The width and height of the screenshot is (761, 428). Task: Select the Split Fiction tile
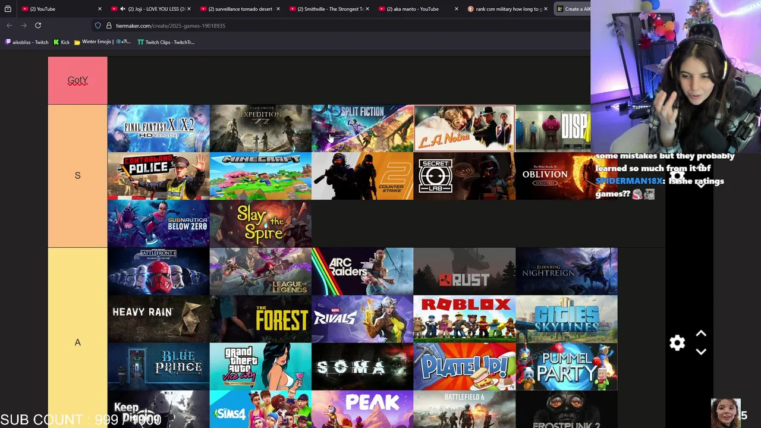pyautogui.click(x=363, y=128)
